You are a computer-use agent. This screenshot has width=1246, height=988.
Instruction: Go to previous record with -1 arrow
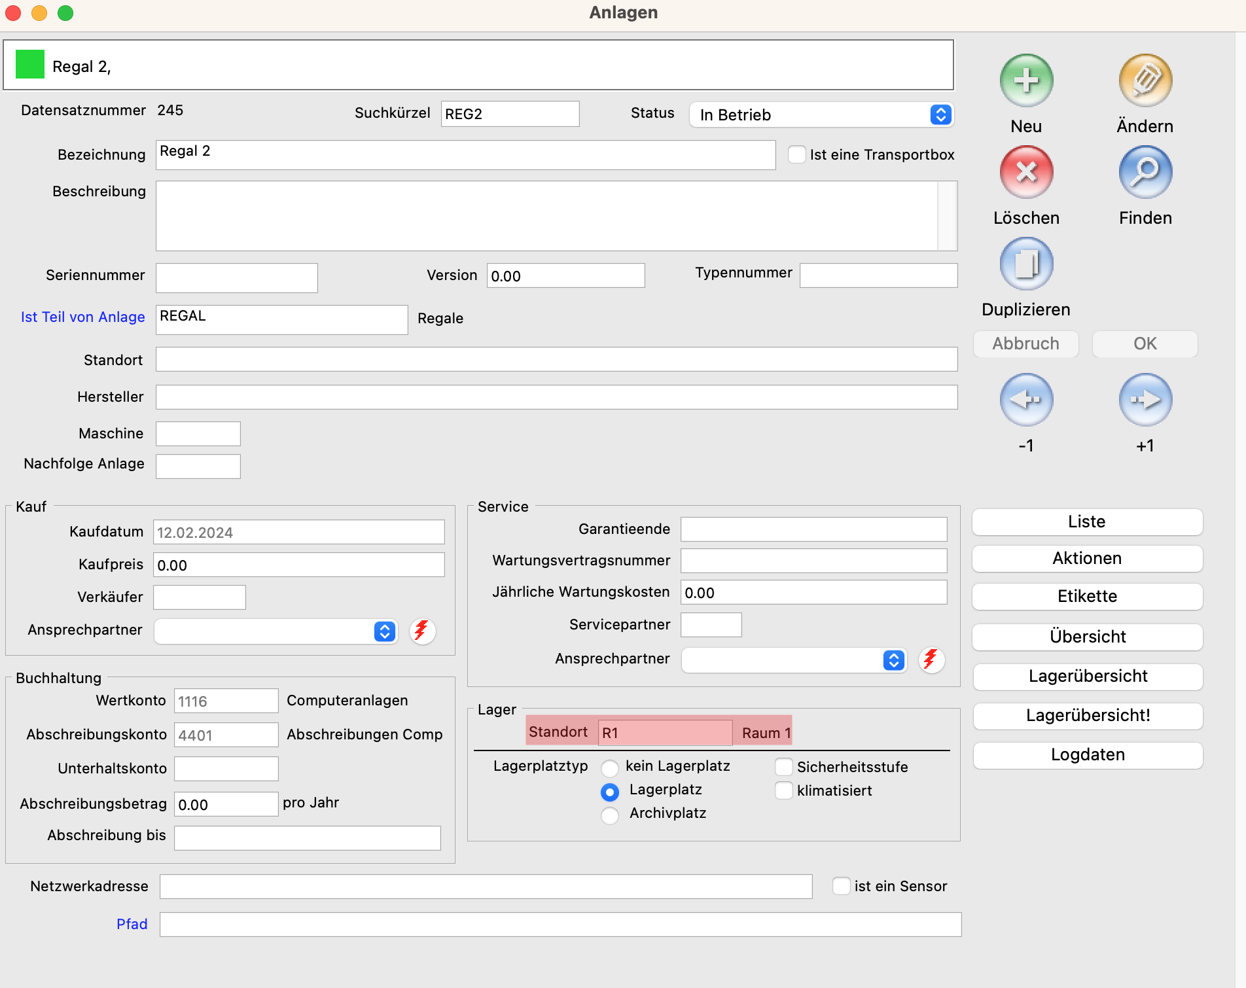1025,400
